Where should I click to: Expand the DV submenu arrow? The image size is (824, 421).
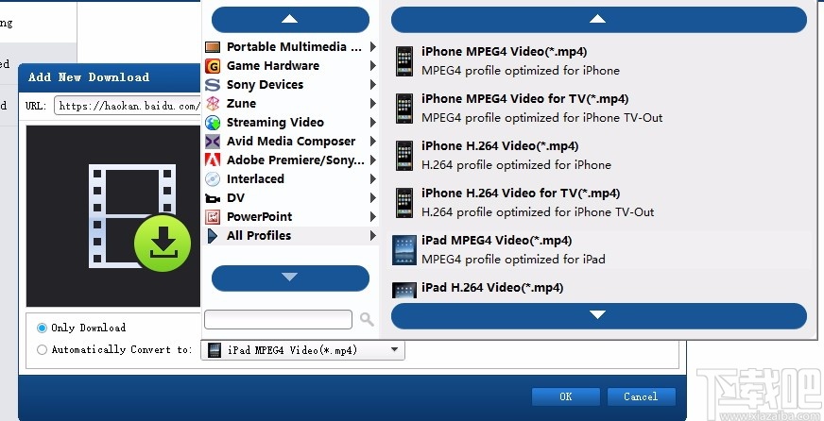[x=372, y=198]
